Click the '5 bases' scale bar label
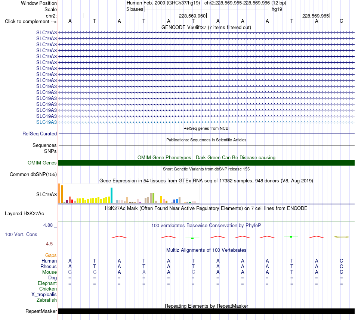 135,9
